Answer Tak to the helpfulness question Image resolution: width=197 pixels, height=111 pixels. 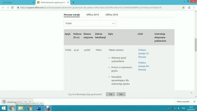(111, 94)
